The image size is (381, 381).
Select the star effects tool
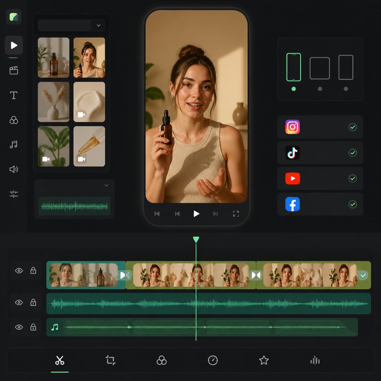click(x=264, y=360)
